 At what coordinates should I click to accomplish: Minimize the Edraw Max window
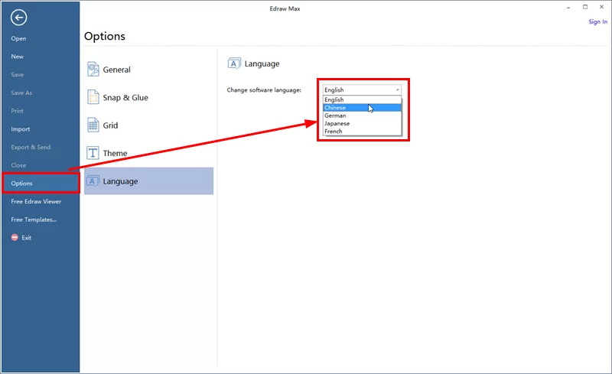568,7
